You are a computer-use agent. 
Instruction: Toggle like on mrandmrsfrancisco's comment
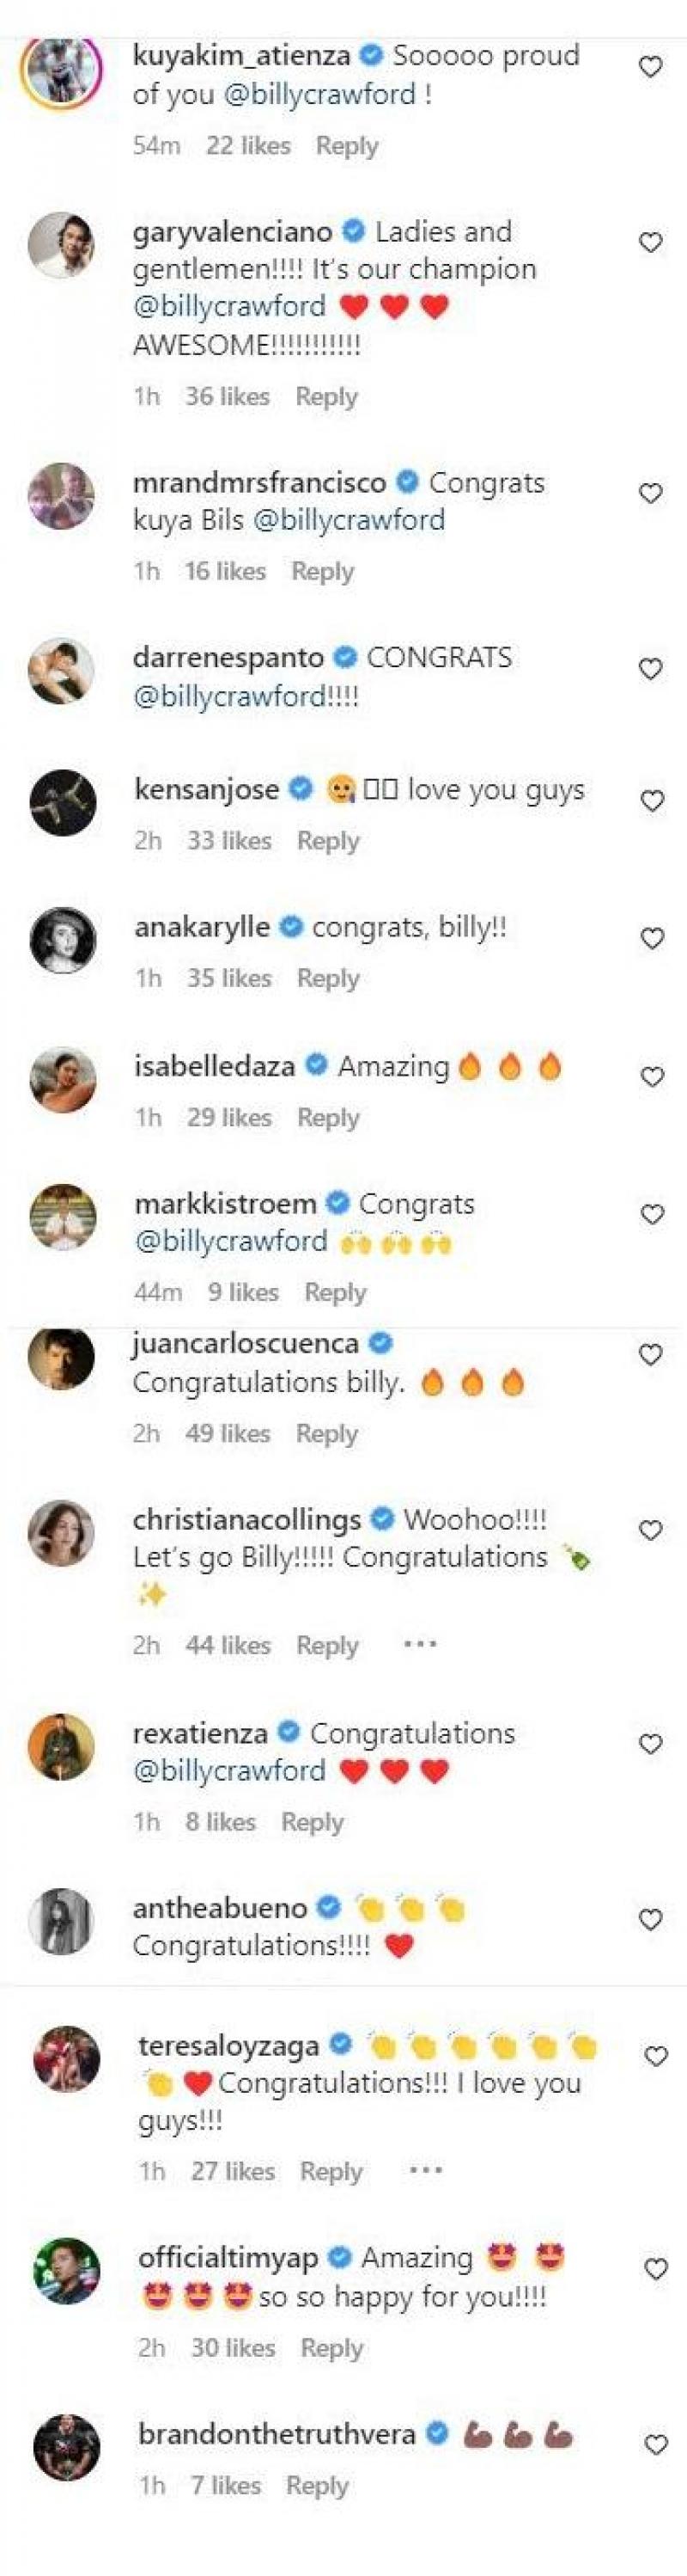650,494
